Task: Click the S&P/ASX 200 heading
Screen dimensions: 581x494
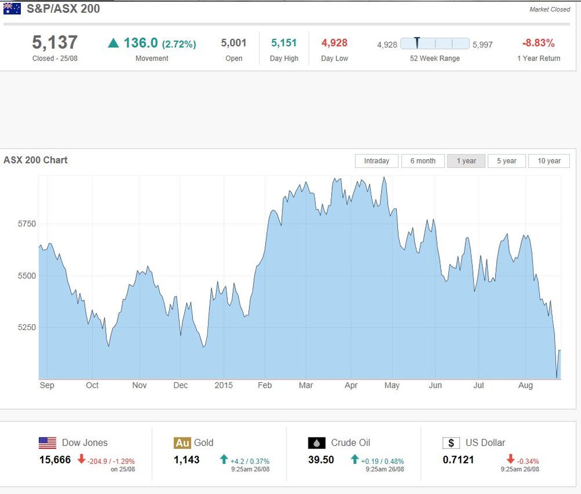Action: pos(63,9)
